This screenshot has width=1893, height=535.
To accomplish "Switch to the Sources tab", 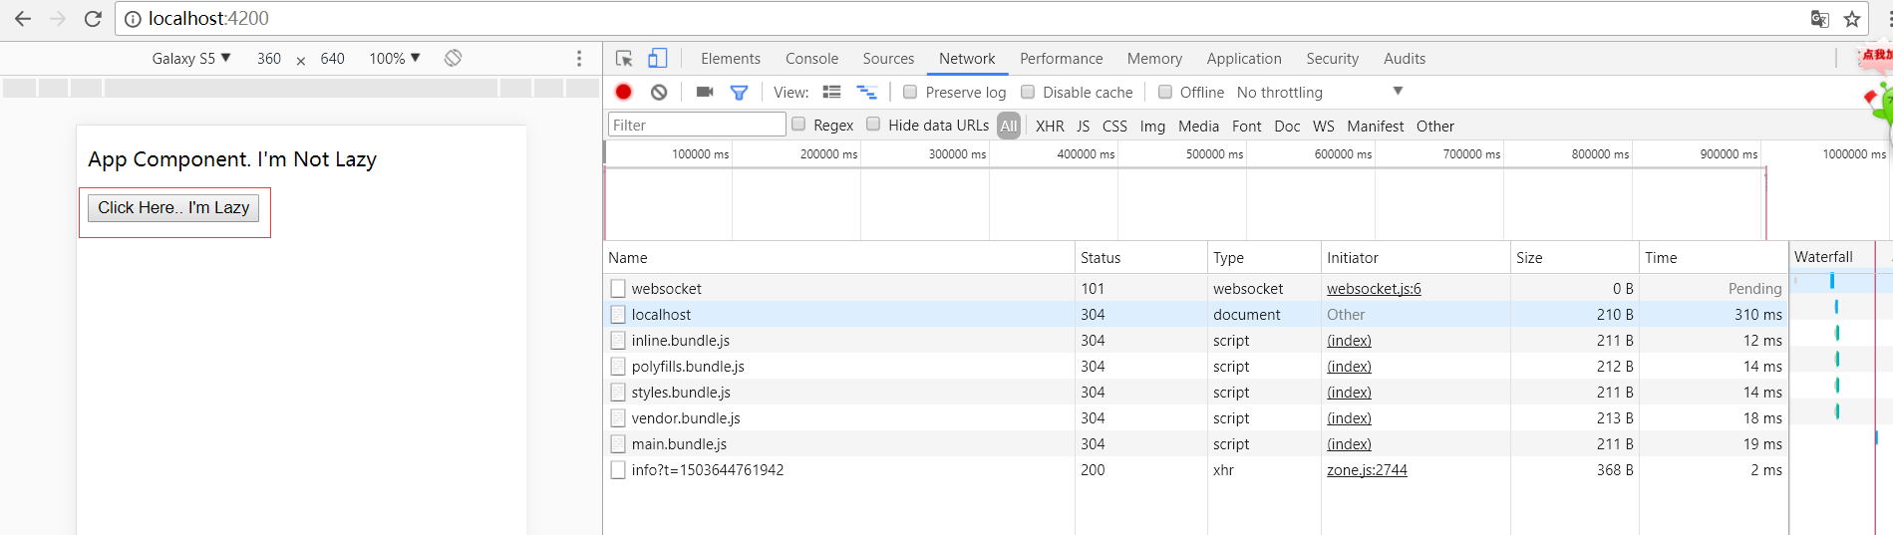I will 888,59.
